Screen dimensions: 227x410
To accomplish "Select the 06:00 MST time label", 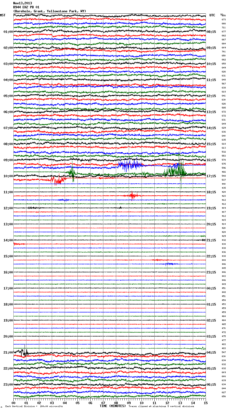I will [x=8, y=112].
